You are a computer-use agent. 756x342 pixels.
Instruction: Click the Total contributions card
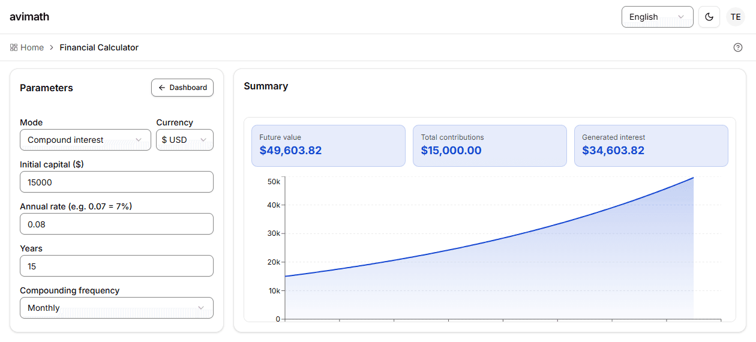[x=490, y=146]
